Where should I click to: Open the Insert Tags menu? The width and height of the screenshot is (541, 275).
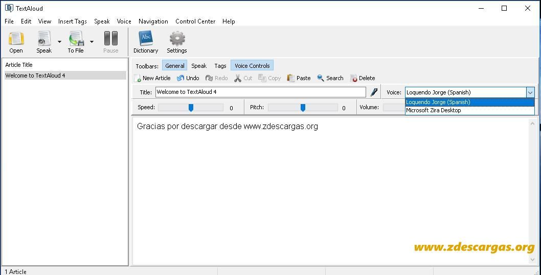[x=73, y=21]
